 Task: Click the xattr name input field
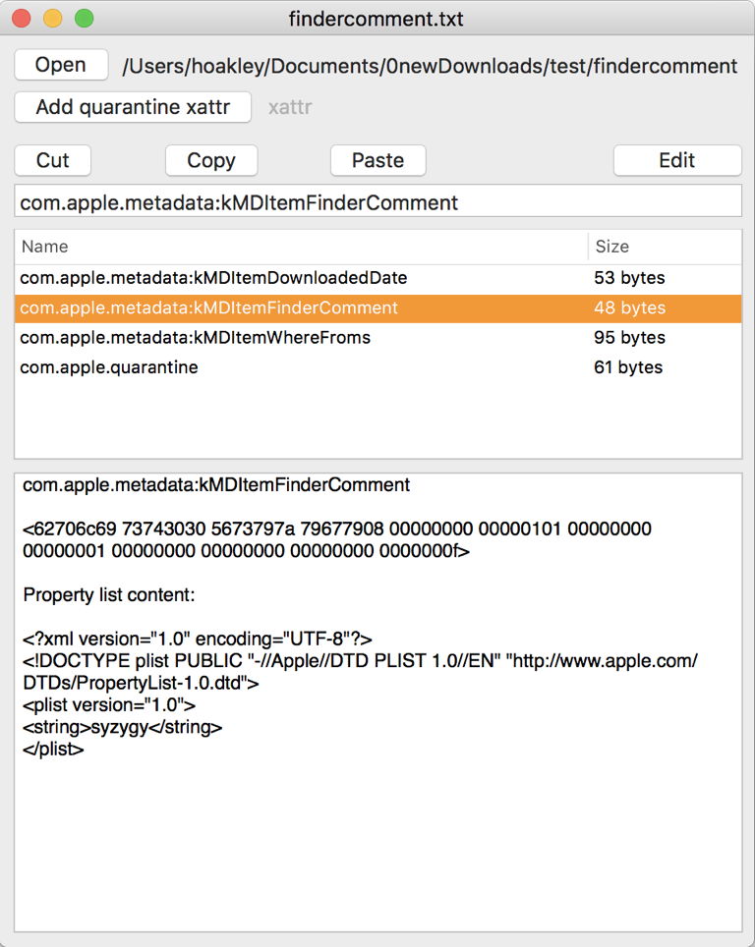(377, 202)
